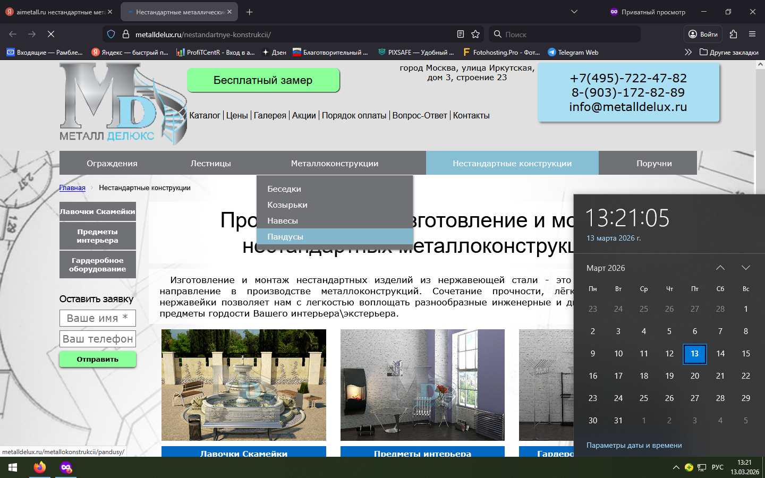Open the Лестницы navigation tab

click(x=210, y=163)
